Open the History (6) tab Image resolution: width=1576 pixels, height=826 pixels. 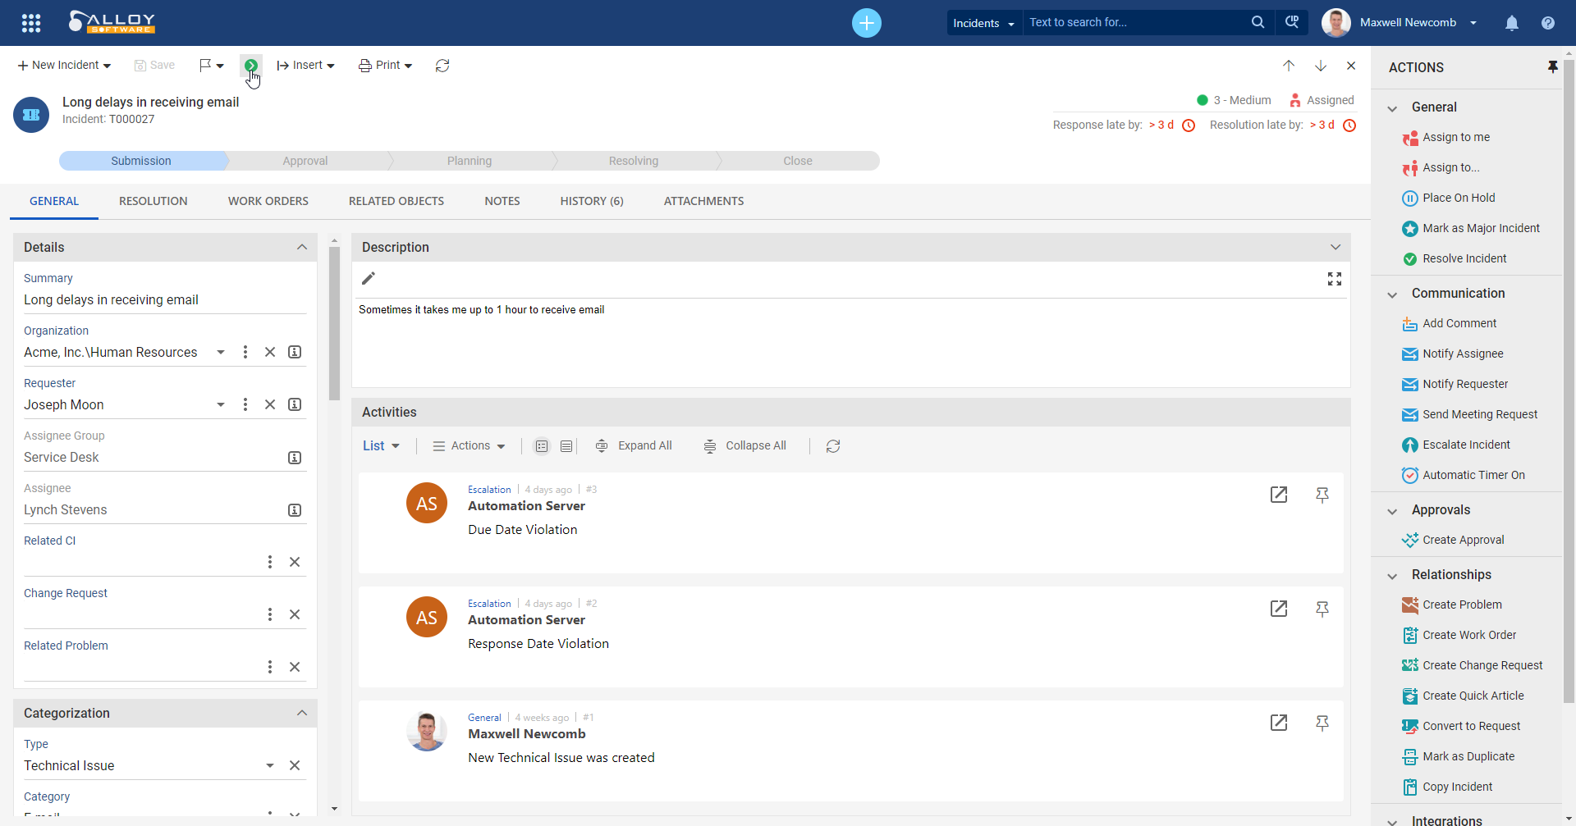click(x=592, y=201)
